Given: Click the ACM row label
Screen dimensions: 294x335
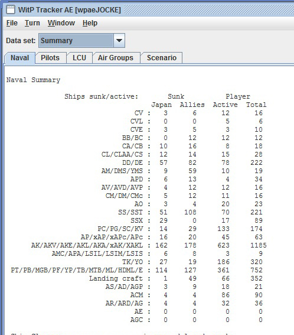Looking at the screenshot, I should tap(136, 295).
